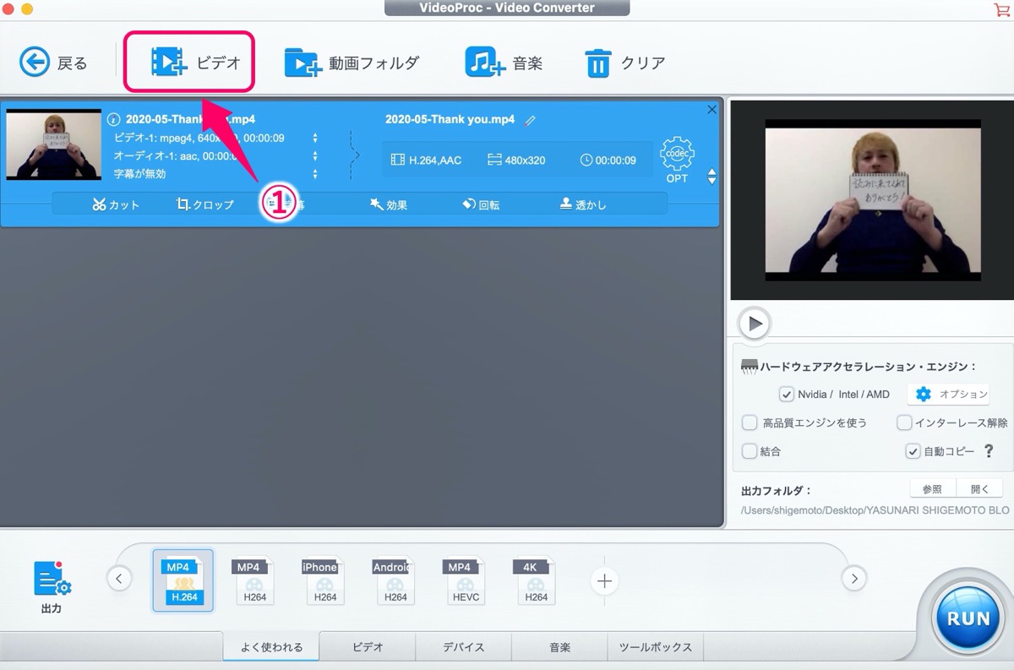Screen dimensions: 1014x670
Task: Select the MP4 H.264 format preset
Action: [x=183, y=580]
